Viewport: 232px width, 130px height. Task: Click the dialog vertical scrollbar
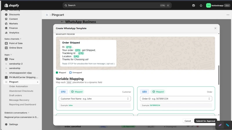219,75
